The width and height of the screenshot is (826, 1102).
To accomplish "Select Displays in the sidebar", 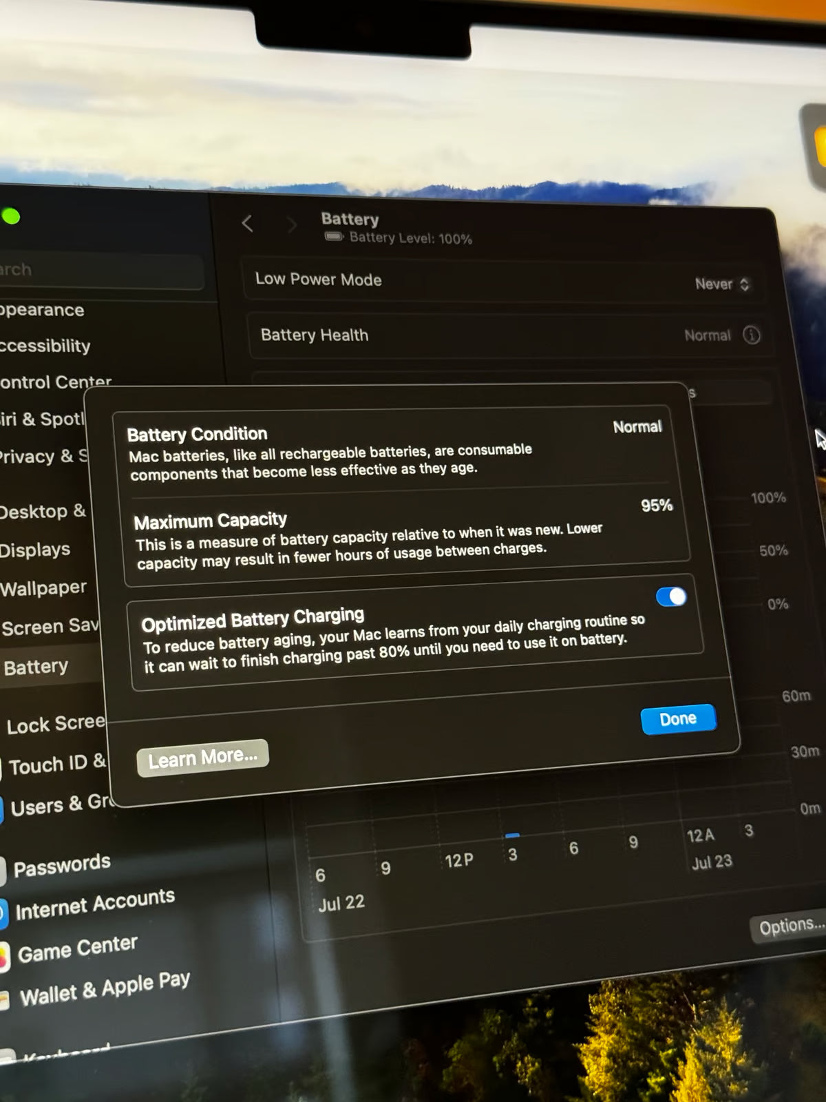I will click(x=35, y=550).
